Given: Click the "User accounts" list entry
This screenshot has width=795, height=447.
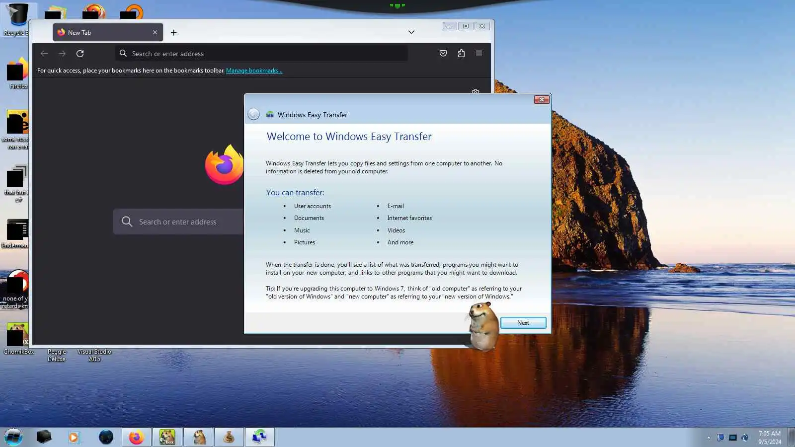Looking at the screenshot, I should point(313,206).
